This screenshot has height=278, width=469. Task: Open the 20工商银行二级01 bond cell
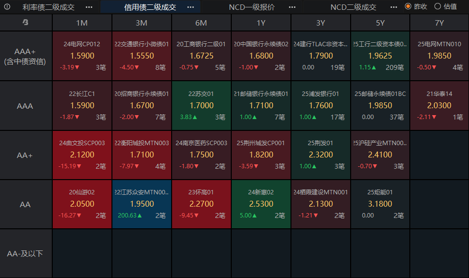pos(201,56)
